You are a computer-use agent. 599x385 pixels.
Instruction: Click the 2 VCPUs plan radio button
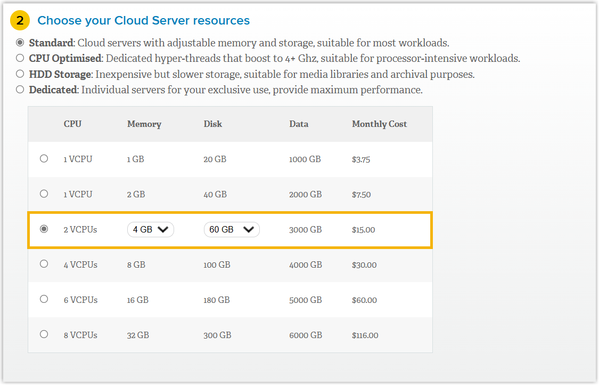coord(44,229)
